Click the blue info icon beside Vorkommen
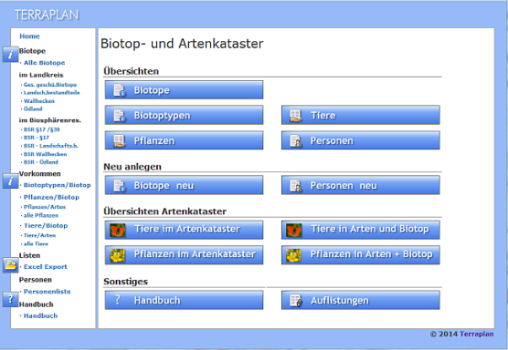Screen dimensions: 508x350 pos(11,180)
